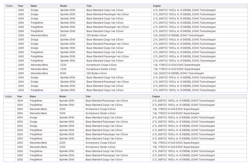The width and height of the screenshot is (251, 165).
Task: Click 'Base Standard Passenger Van 3-Door' in 2005 Freightliner row
Action: click(x=108, y=56)
